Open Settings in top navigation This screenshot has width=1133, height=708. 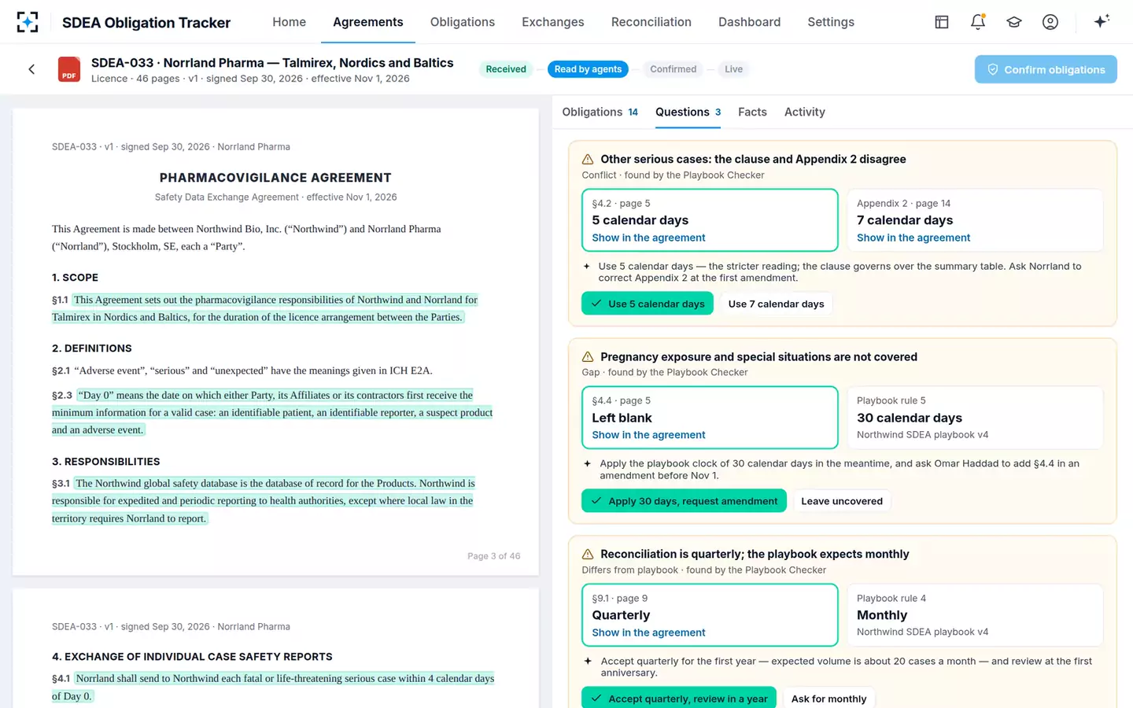pos(831,22)
